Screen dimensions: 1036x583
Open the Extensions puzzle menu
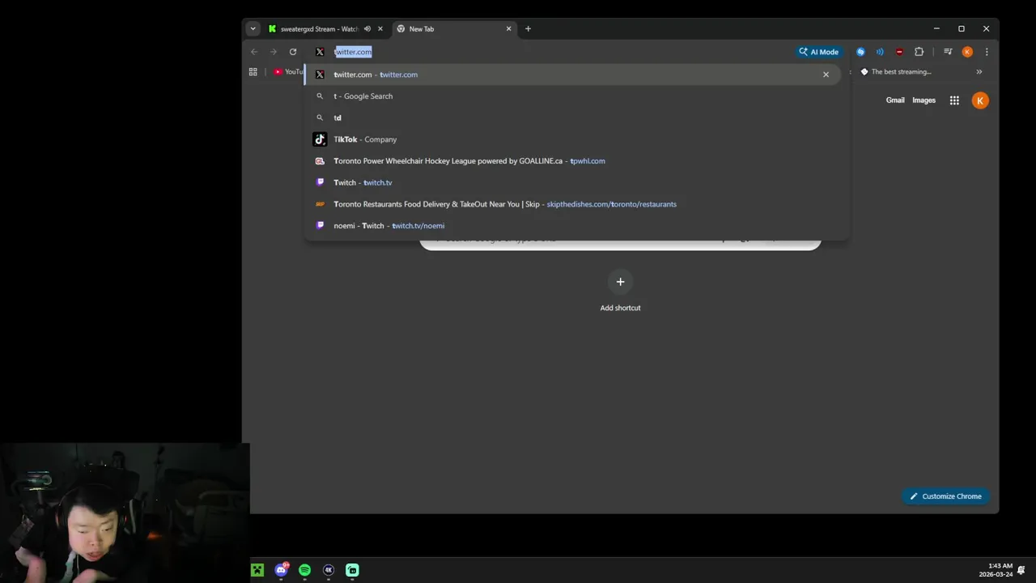[919, 52]
